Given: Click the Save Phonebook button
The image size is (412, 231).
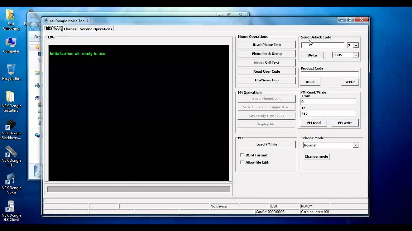Looking at the screenshot, I should pyautogui.click(x=266, y=99).
